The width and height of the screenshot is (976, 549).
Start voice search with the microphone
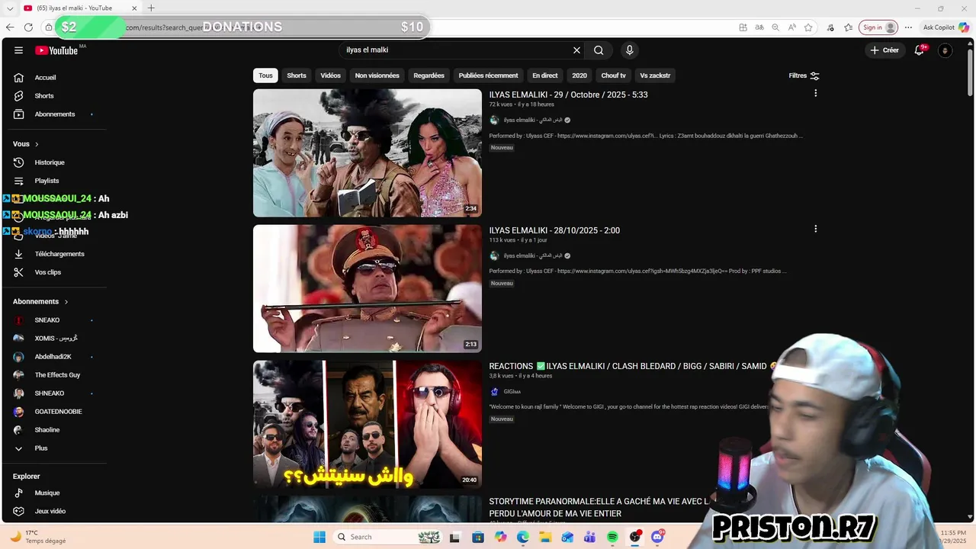pyautogui.click(x=629, y=50)
